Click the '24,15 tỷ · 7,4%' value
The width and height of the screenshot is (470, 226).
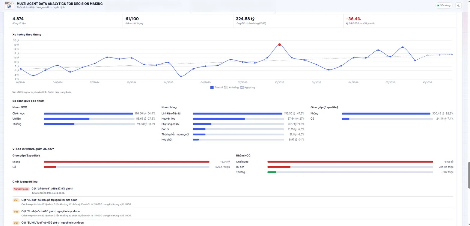(445, 119)
